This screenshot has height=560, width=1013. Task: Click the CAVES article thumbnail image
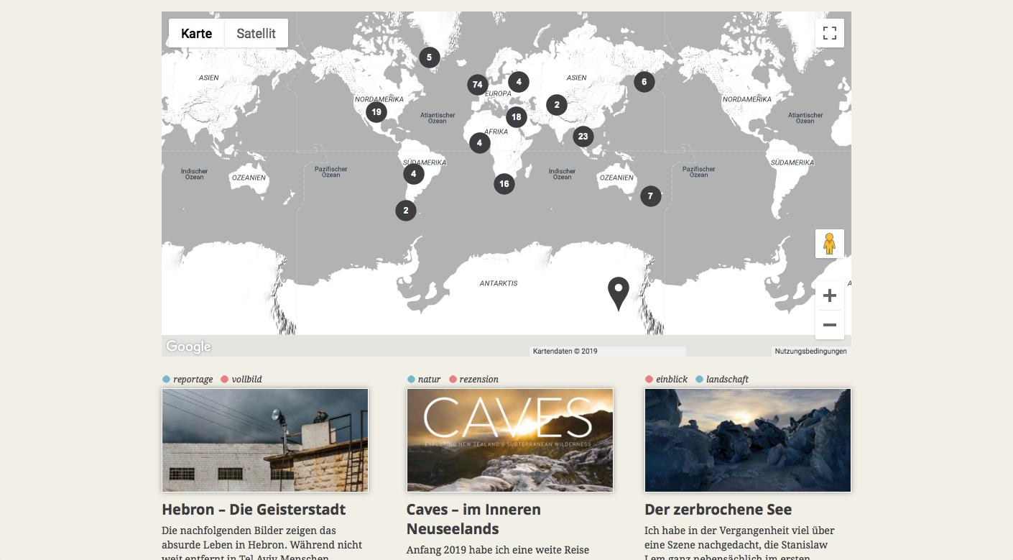[509, 440]
